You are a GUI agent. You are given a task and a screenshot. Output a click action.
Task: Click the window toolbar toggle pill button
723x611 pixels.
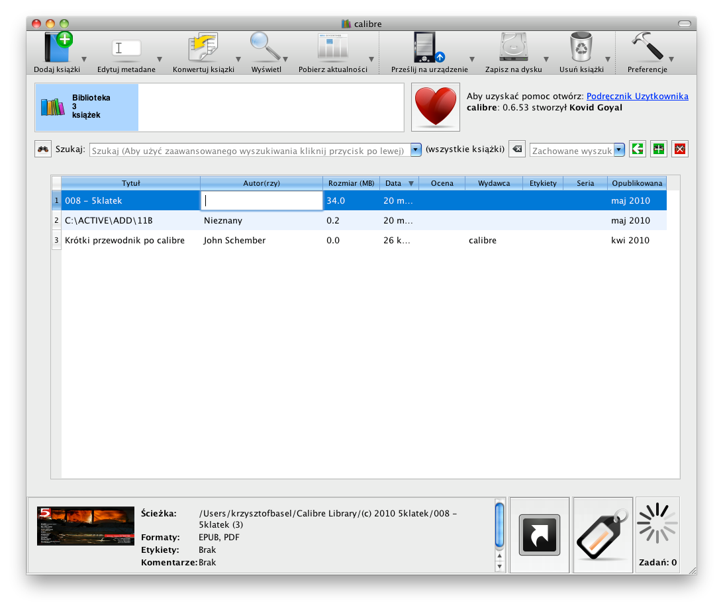[685, 24]
